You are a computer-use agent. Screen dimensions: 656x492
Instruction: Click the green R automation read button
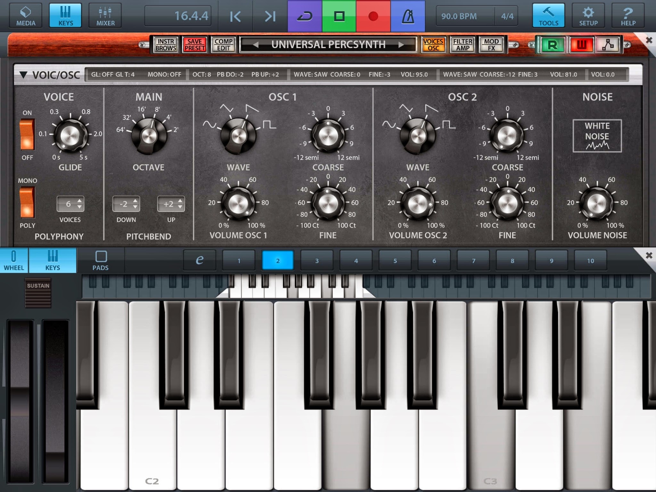pyautogui.click(x=552, y=45)
